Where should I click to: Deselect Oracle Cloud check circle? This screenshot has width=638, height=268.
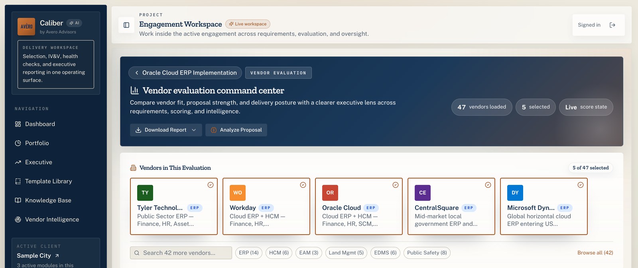click(x=396, y=185)
